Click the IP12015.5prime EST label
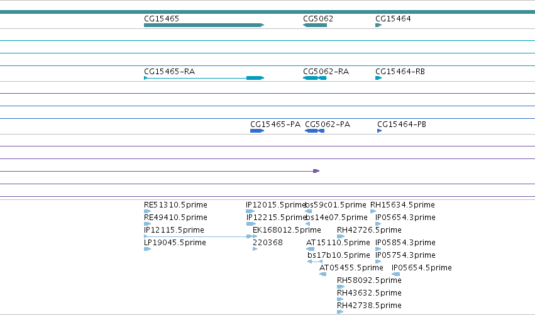 click(x=275, y=205)
